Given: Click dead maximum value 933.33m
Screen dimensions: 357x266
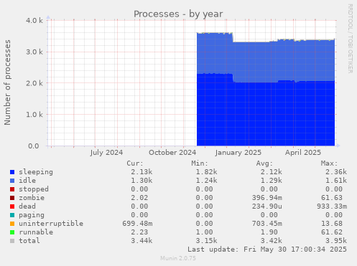Looking at the screenshot, I should coord(332,206).
